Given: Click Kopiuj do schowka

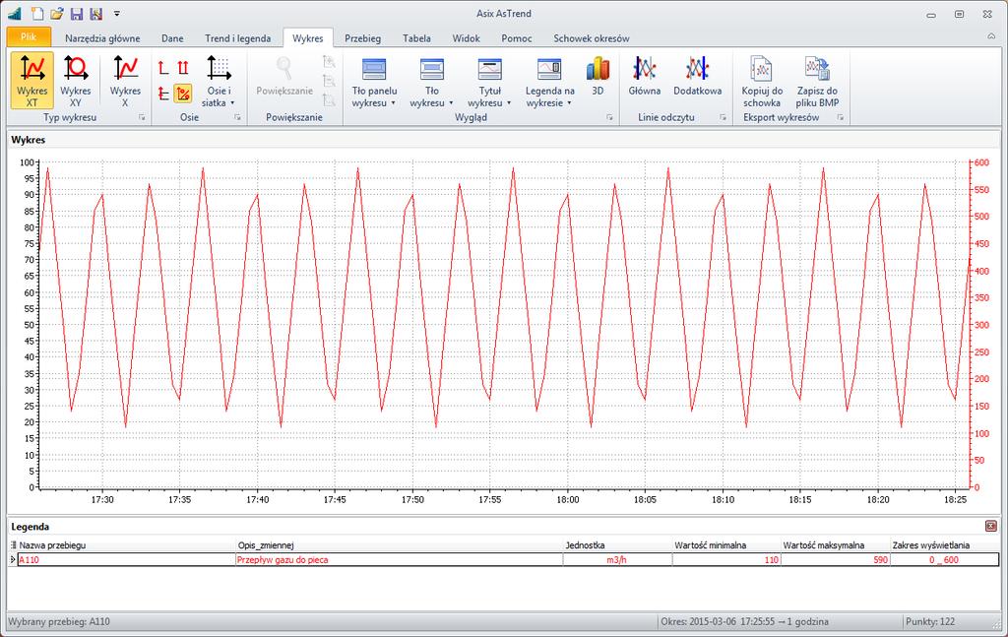Looking at the screenshot, I should 762,81.
